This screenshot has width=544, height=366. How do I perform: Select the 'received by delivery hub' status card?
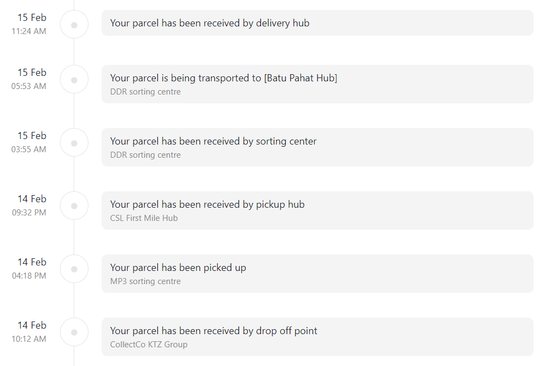click(318, 23)
